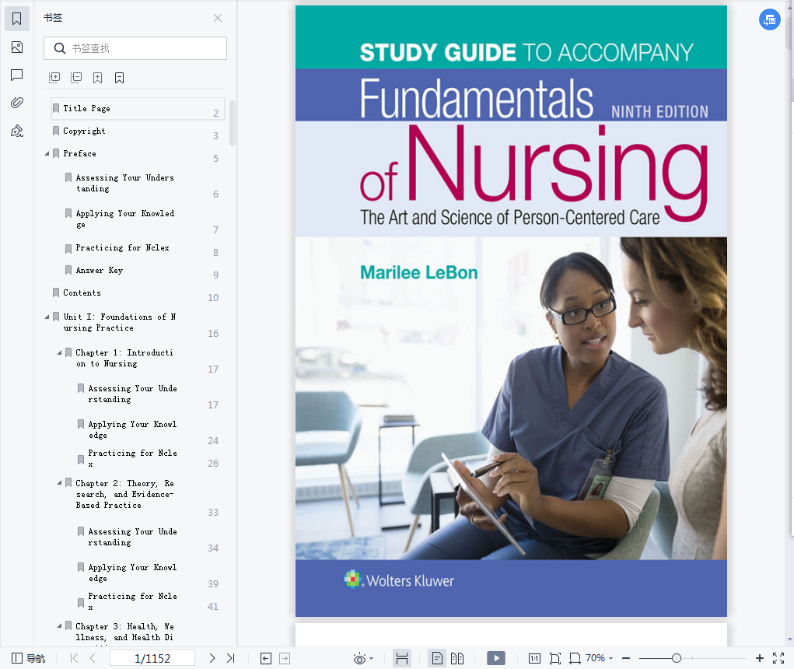This screenshot has height=669, width=794.
Task: Set zoom to actual size 1:1
Action: point(534,658)
